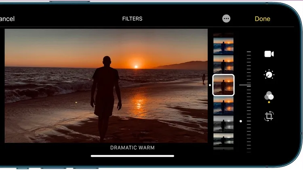Click the filter intensity slider tick scale
Image resolution: width=303 pixels, height=170 pixels.
point(249,102)
